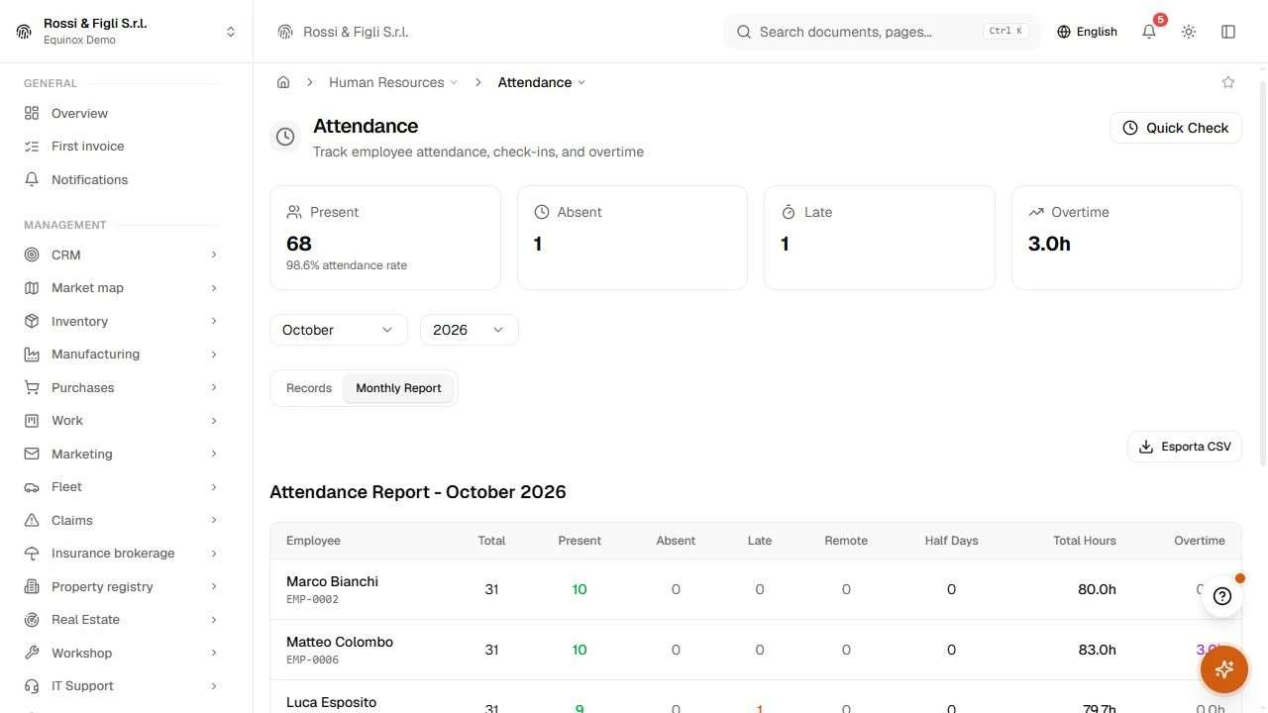Open the month dropdown showing October

(x=339, y=330)
